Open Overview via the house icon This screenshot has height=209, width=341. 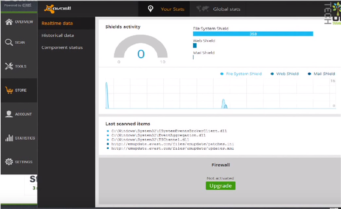[9, 22]
